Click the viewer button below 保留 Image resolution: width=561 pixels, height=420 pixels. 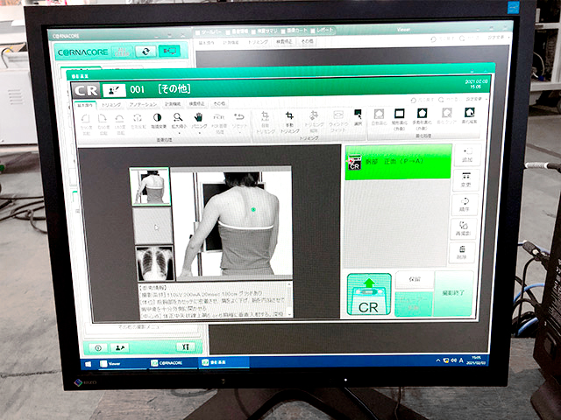click(x=414, y=304)
